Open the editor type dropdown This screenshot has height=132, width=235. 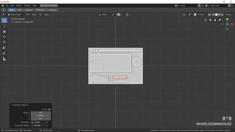point(4,15)
